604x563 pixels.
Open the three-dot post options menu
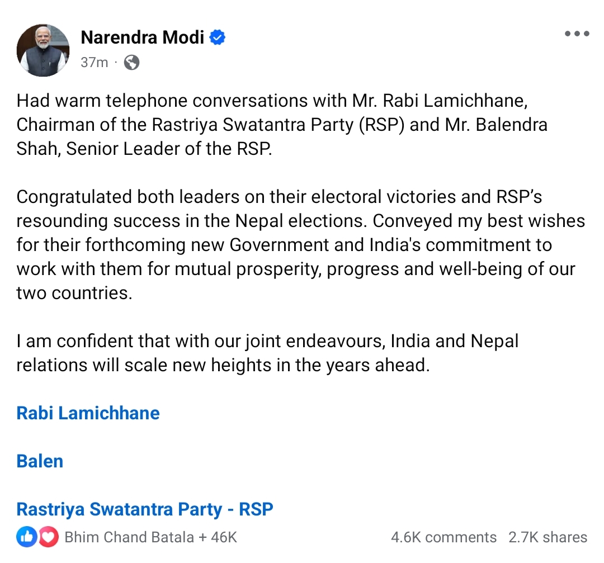click(x=577, y=34)
